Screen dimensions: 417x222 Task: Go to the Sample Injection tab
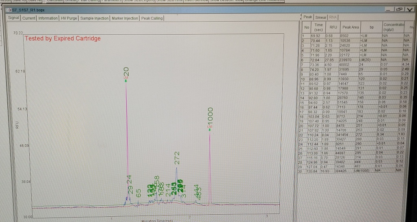coord(95,18)
